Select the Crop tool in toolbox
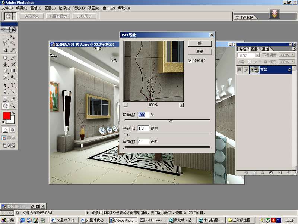298x224 pixels. pyautogui.click(x=6, y=50)
